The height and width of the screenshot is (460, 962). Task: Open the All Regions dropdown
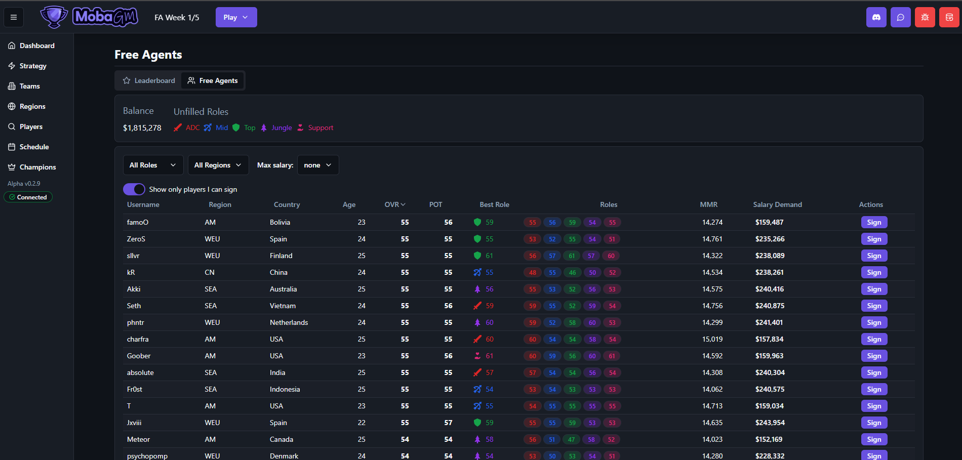pyautogui.click(x=218, y=165)
